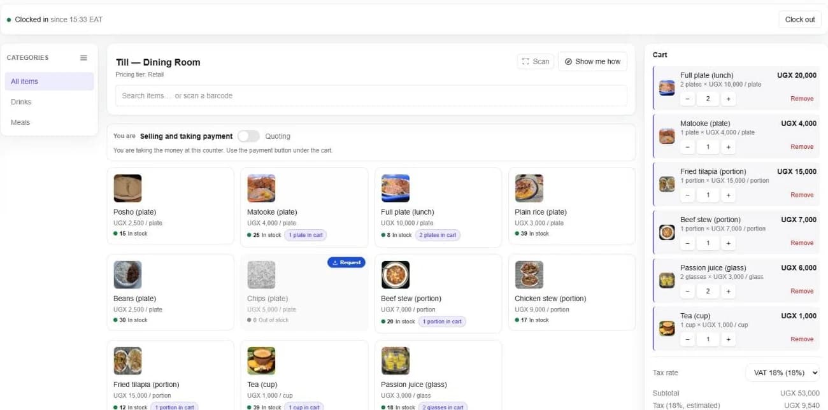The width and height of the screenshot is (828, 410).
Task: Remove Beef stew (portion) from the cart
Action: (x=802, y=243)
